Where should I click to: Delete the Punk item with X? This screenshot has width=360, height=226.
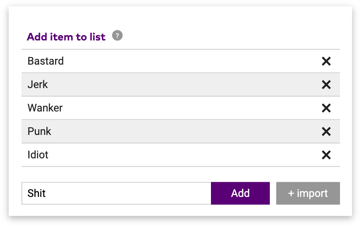[326, 132]
